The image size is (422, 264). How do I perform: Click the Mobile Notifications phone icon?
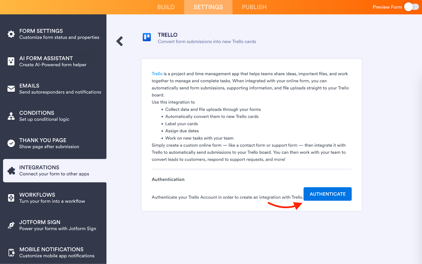[11, 252]
